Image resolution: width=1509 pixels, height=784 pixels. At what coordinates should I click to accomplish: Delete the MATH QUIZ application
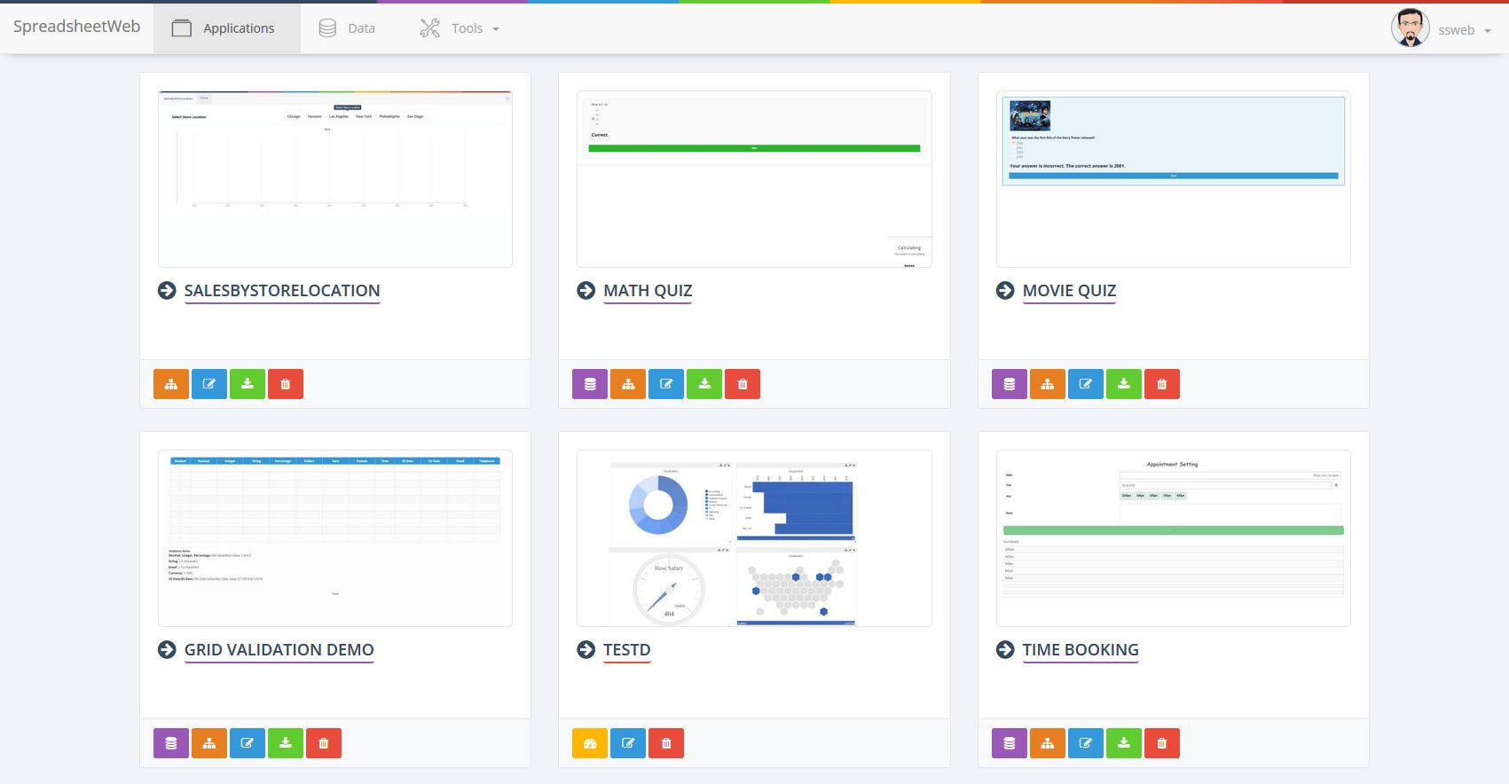point(743,384)
